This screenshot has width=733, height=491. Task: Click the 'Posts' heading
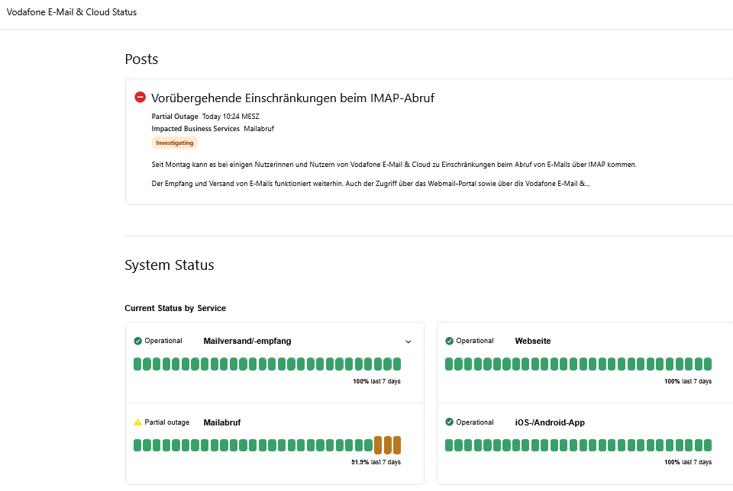pyautogui.click(x=142, y=59)
